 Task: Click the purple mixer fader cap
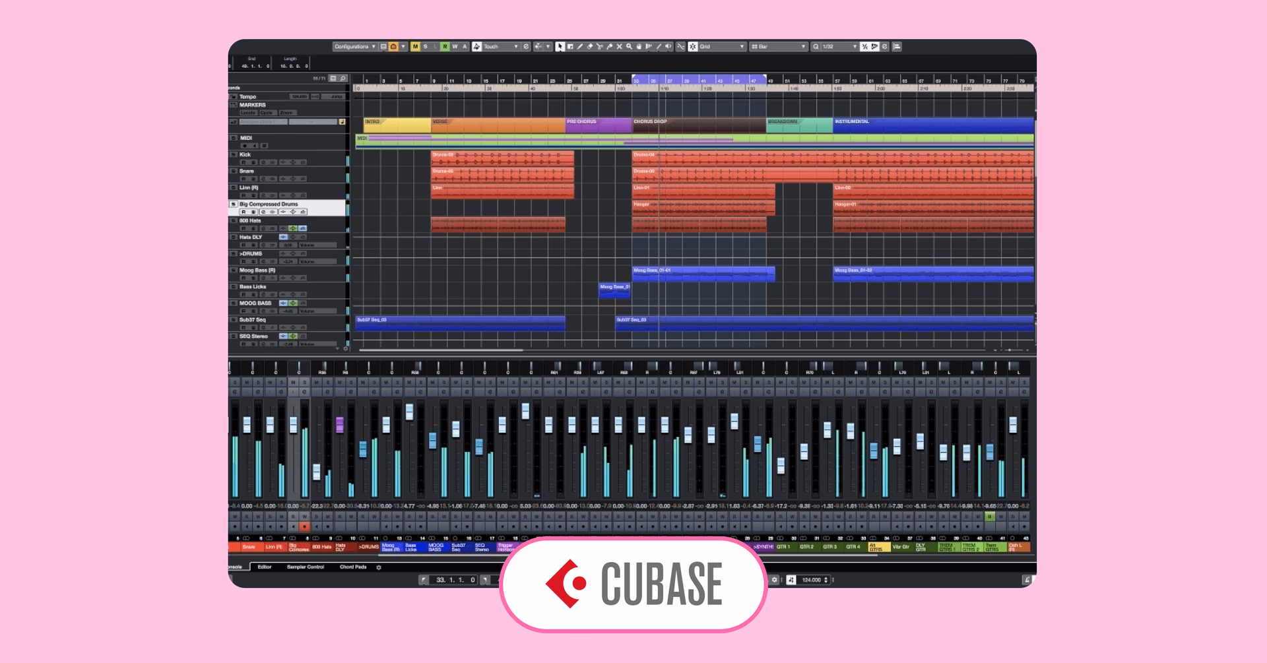tap(340, 425)
